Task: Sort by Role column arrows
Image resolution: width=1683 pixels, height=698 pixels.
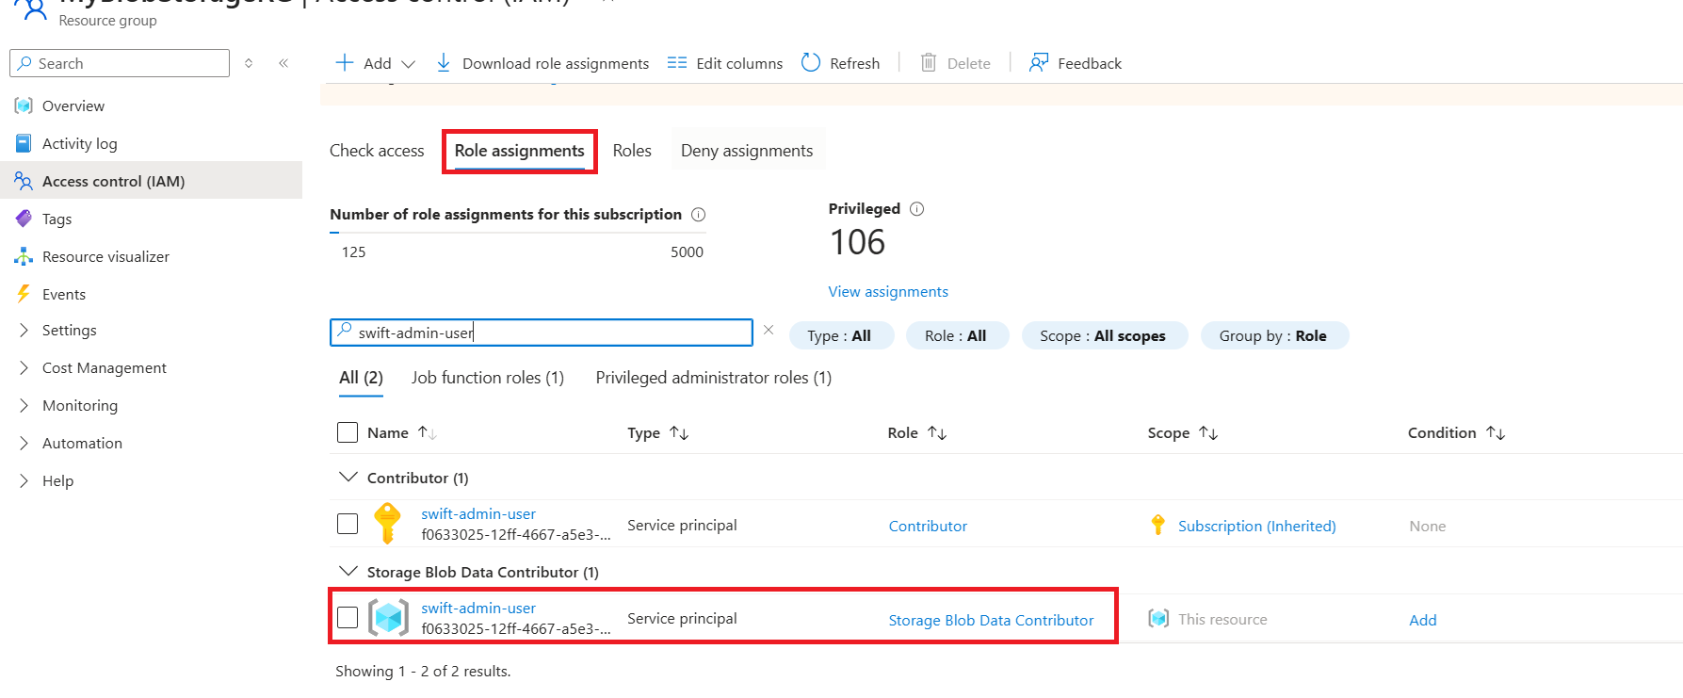Action: (937, 432)
